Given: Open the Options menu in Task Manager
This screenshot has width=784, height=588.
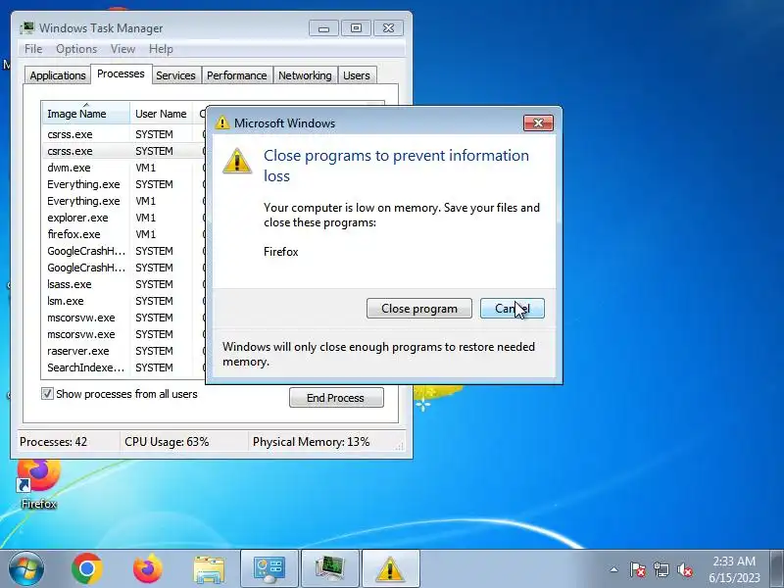Looking at the screenshot, I should [x=76, y=49].
